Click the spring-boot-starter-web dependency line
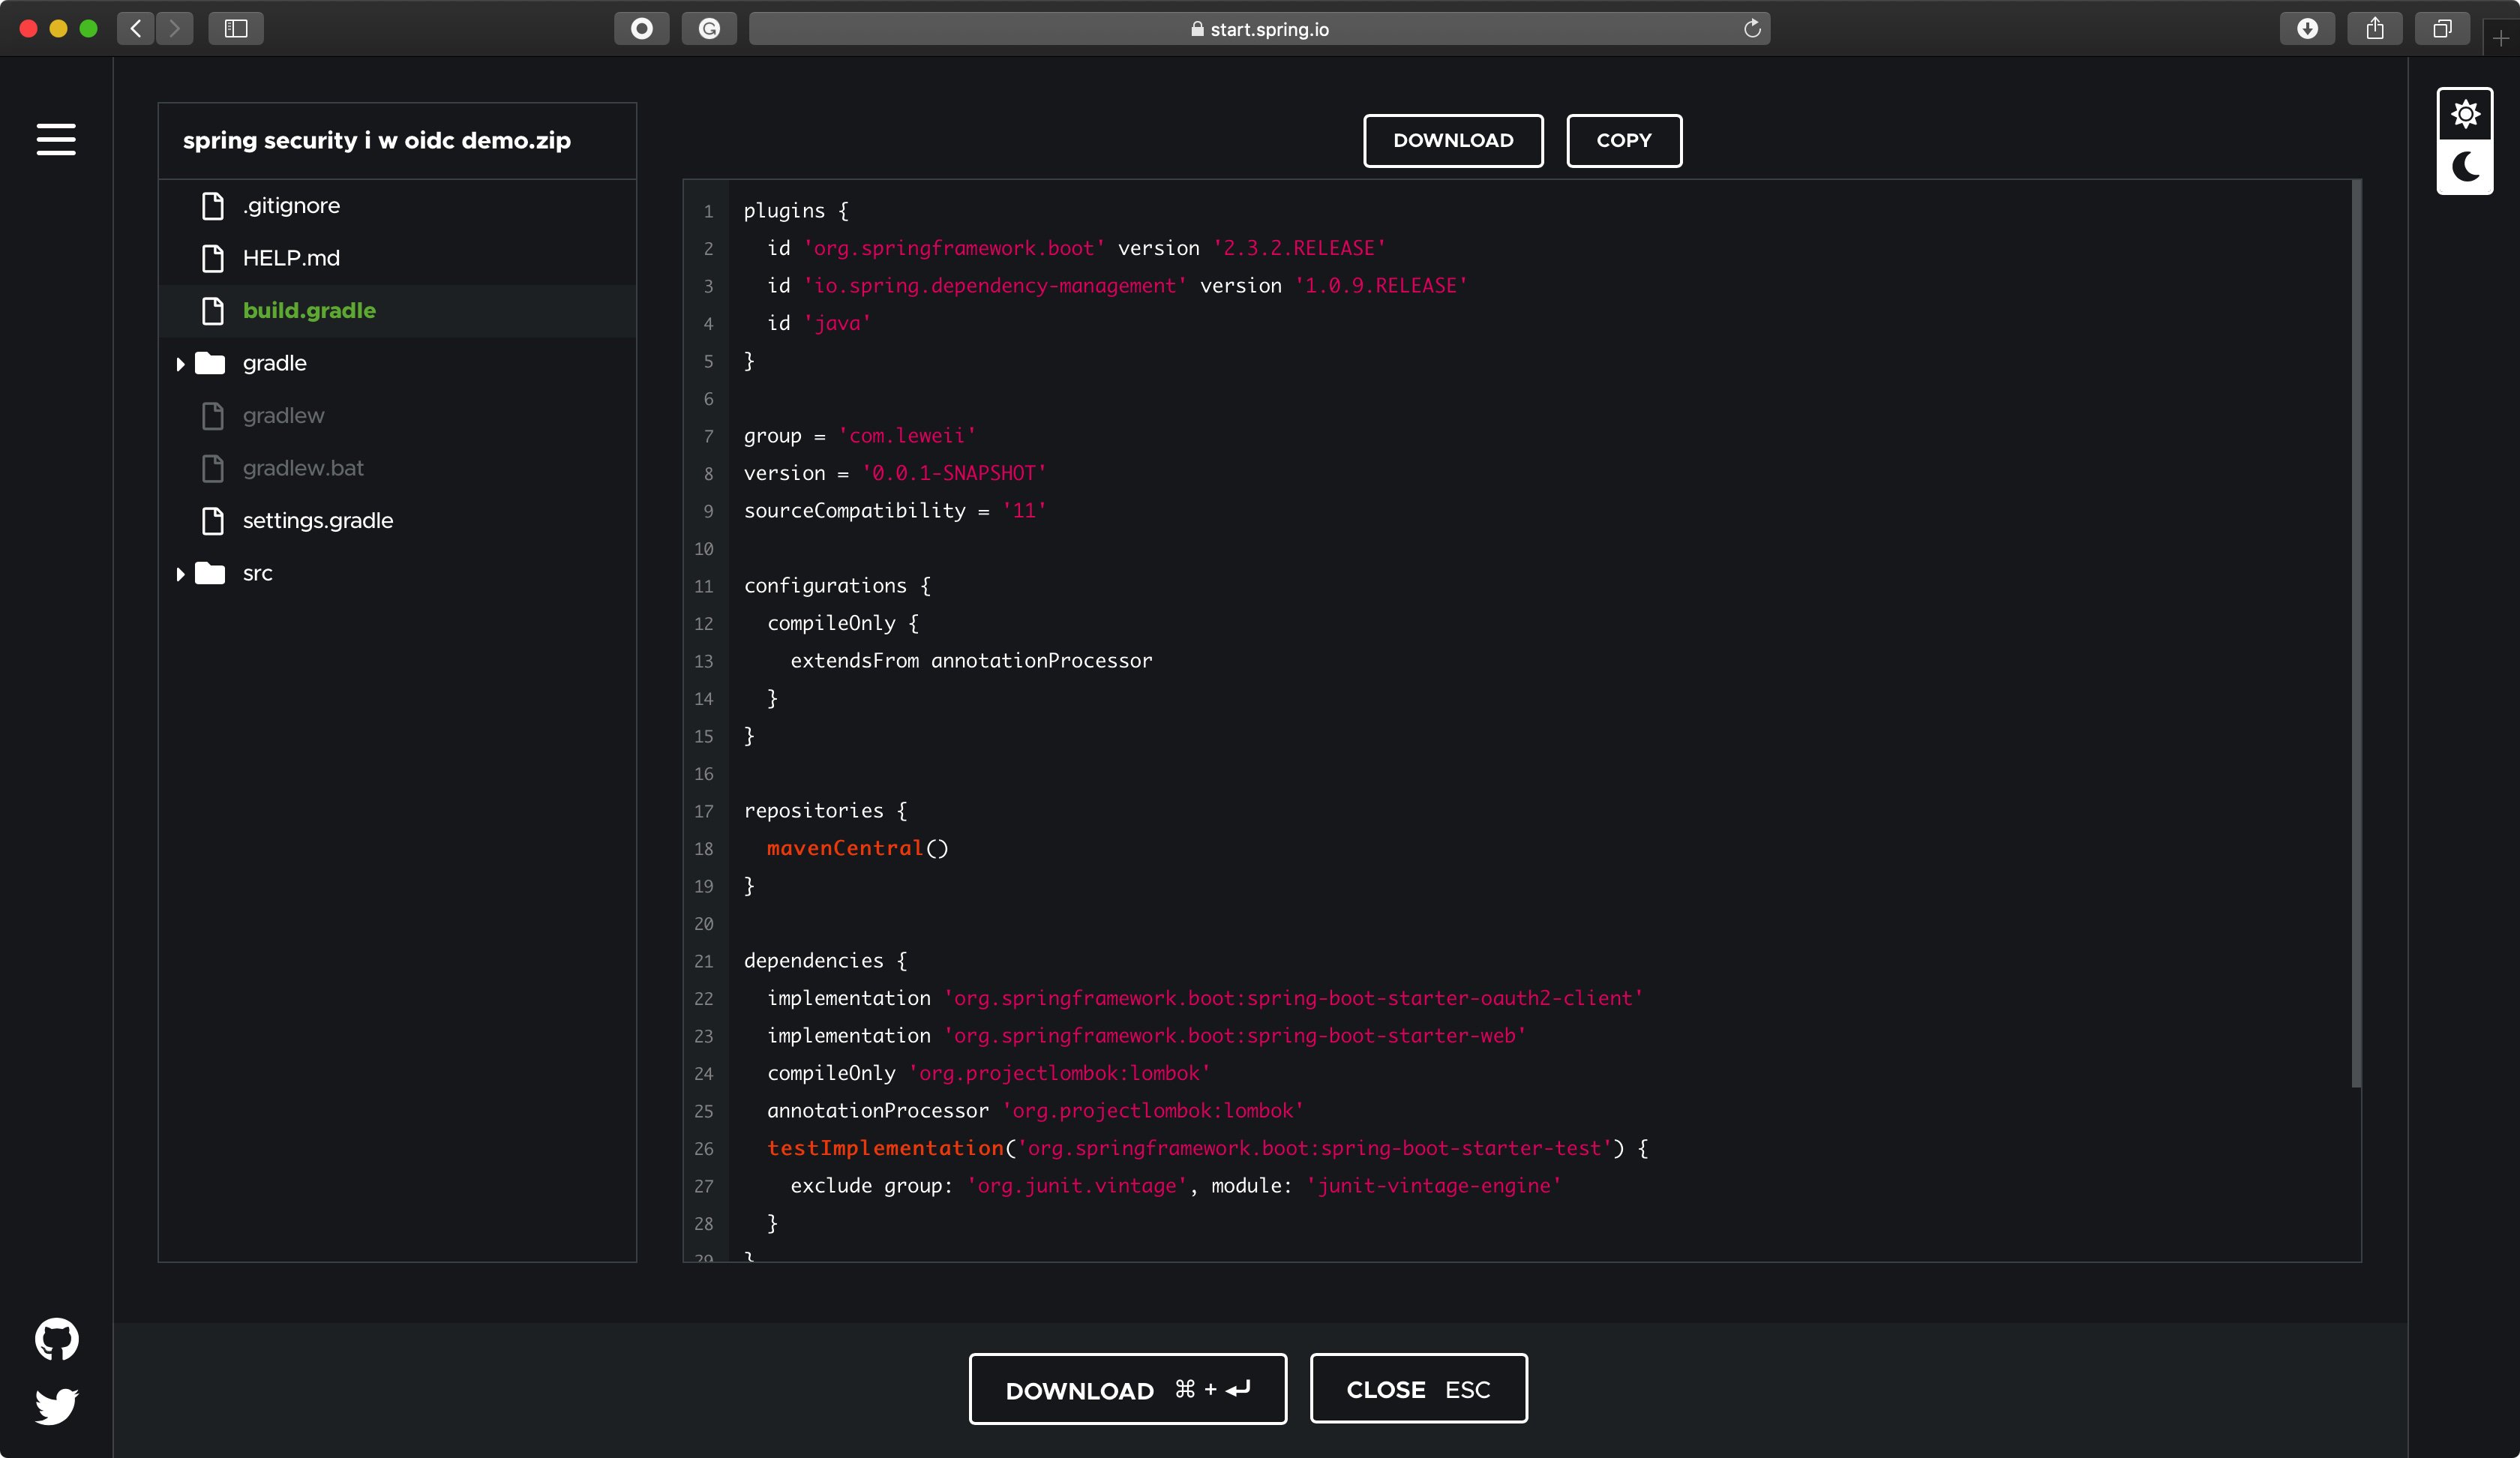This screenshot has height=1458, width=2520. click(1146, 1036)
